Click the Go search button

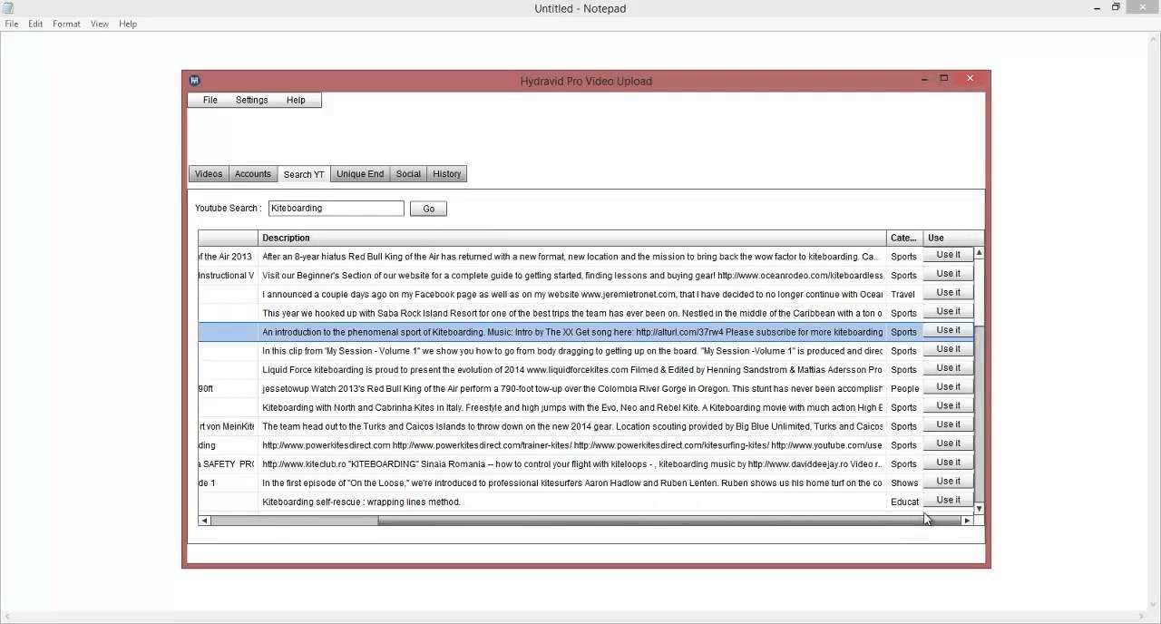(428, 209)
